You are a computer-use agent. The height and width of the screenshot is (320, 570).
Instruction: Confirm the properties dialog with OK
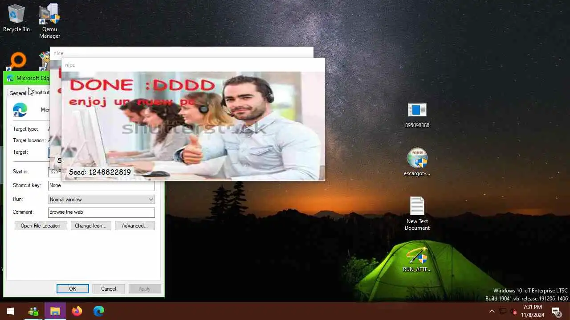pyautogui.click(x=73, y=289)
